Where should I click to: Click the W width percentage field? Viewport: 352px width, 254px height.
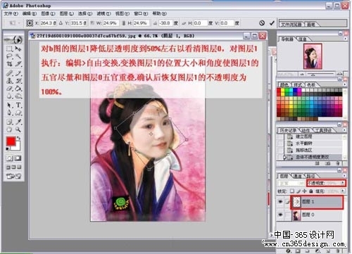[111, 23]
